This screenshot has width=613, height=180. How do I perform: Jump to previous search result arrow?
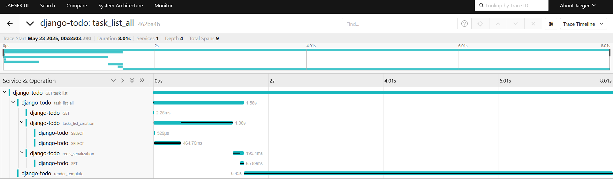coord(498,24)
